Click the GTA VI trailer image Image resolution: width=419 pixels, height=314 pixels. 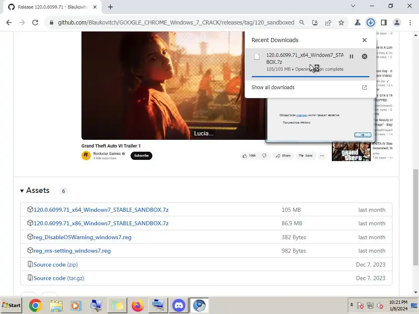click(173, 85)
